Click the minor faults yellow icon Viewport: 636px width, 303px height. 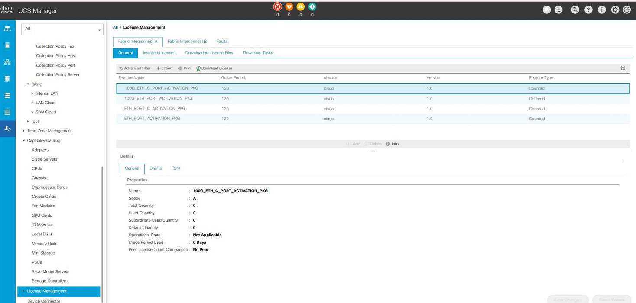(x=301, y=7)
